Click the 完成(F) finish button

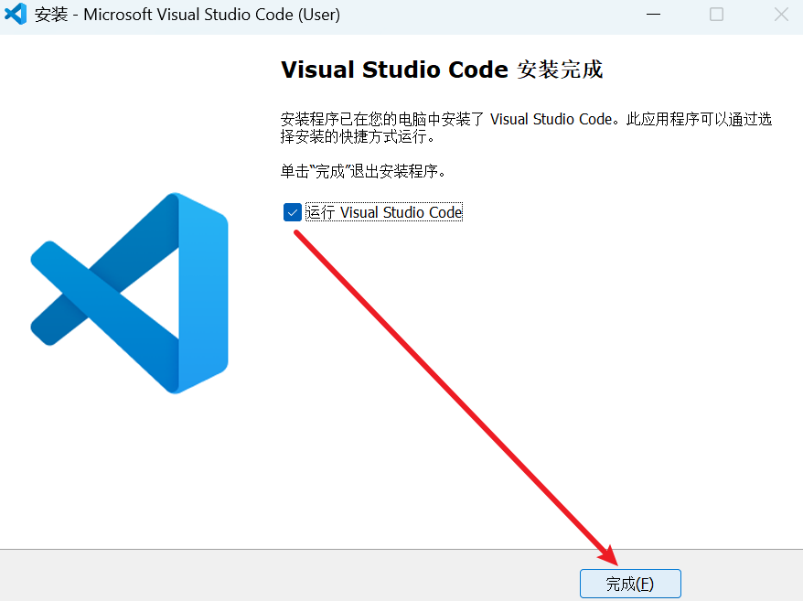630,584
